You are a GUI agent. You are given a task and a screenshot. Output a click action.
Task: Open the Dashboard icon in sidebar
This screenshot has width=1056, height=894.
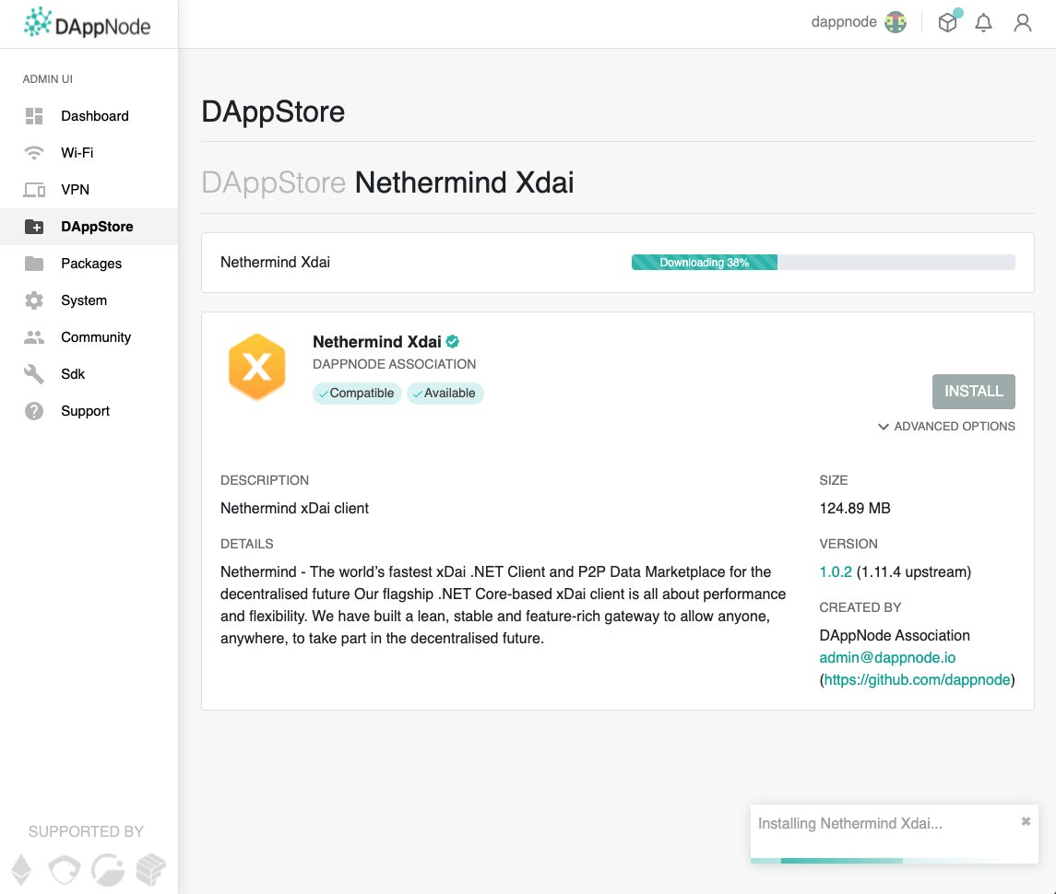point(34,116)
